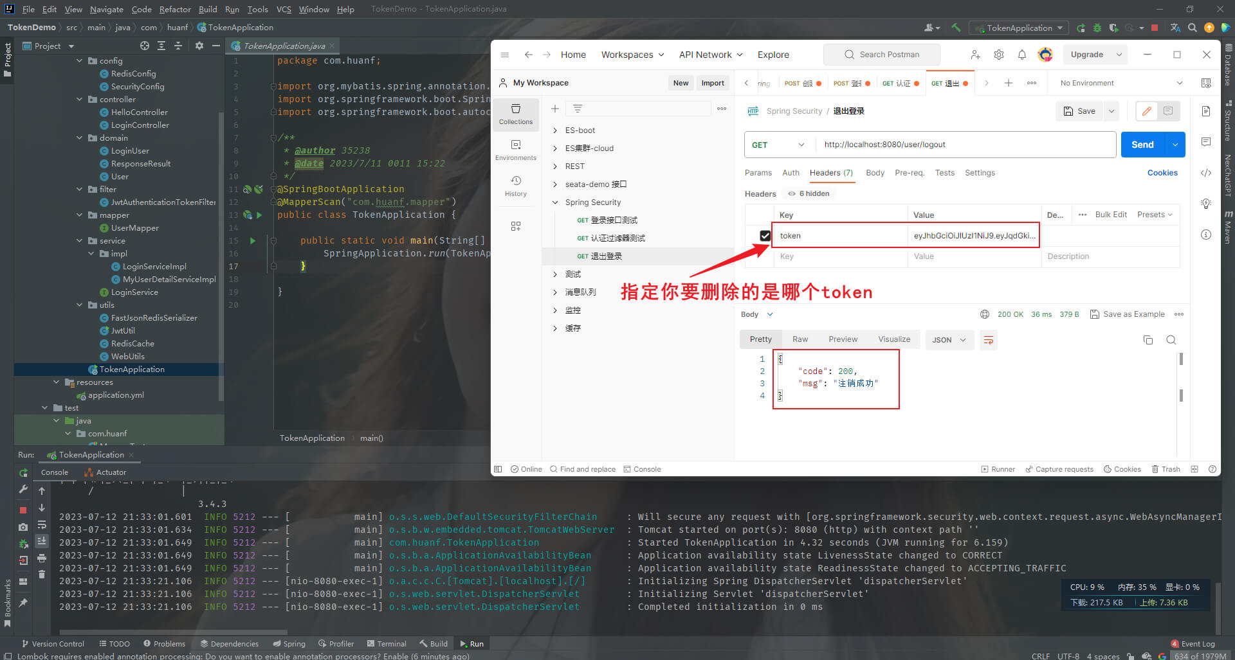Click the IntelliJ build hammer icon
This screenshot has width=1235, height=660.
(x=956, y=28)
